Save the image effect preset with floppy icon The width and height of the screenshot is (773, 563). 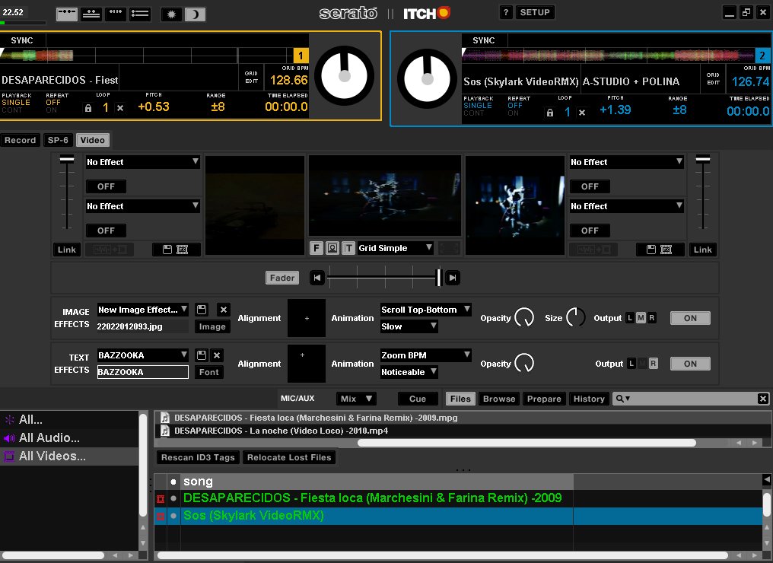coord(202,310)
